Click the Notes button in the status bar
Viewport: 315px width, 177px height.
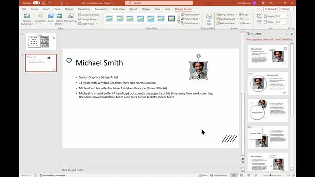pos(203,175)
